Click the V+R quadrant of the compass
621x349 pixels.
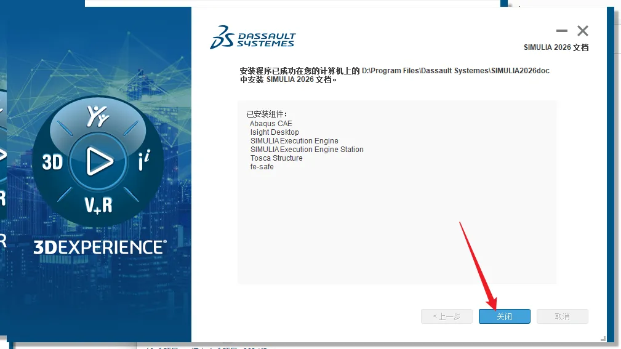98,206
